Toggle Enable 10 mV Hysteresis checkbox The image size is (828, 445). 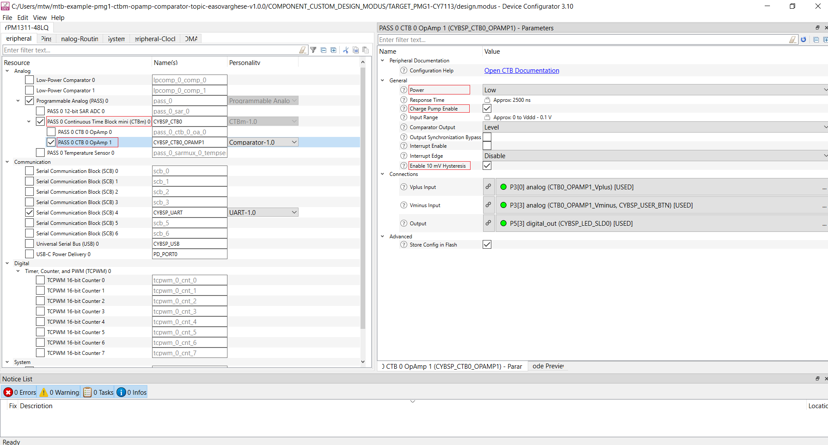tap(487, 166)
